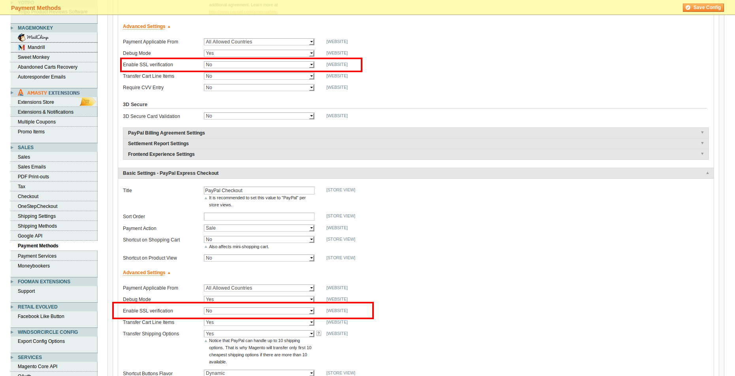Expand PayPal Billing Agreement Settings
The height and width of the screenshot is (376, 735).
click(x=416, y=133)
